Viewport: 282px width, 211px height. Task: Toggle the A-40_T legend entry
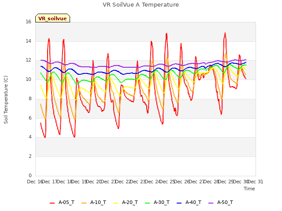coord(189,203)
